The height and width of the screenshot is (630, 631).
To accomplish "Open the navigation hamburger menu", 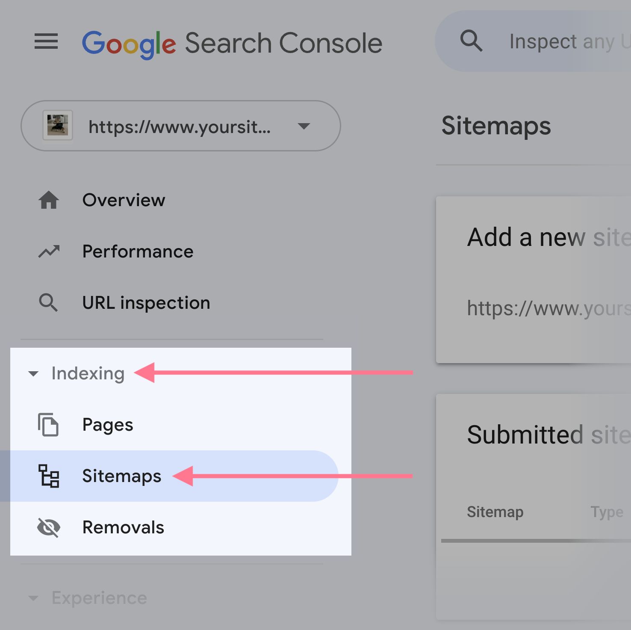I will (46, 41).
